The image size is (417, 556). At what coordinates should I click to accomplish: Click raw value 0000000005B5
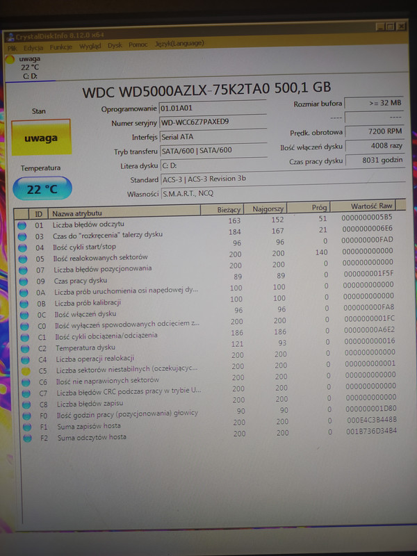point(367,217)
